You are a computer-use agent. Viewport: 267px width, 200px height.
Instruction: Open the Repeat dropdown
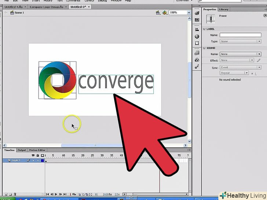234,73
